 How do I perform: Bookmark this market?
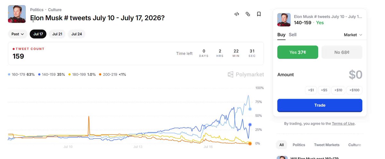[259, 14]
